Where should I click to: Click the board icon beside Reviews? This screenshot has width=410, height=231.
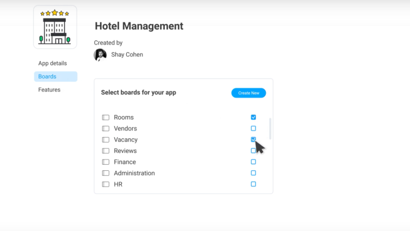tap(106, 151)
